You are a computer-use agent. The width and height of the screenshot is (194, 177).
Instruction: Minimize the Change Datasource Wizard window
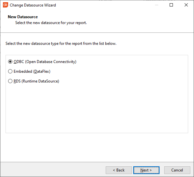(x=157, y=5)
